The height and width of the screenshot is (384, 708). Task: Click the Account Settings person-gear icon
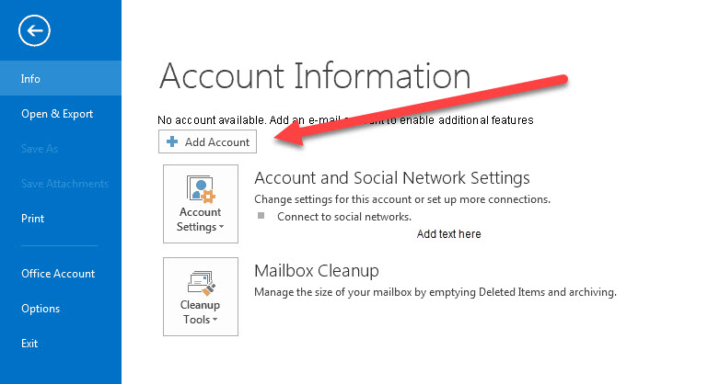pyautogui.click(x=201, y=189)
